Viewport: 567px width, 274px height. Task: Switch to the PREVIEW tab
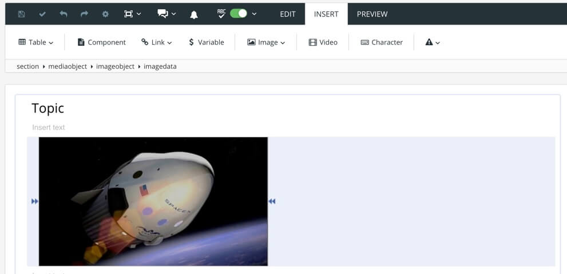tap(372, 14)
